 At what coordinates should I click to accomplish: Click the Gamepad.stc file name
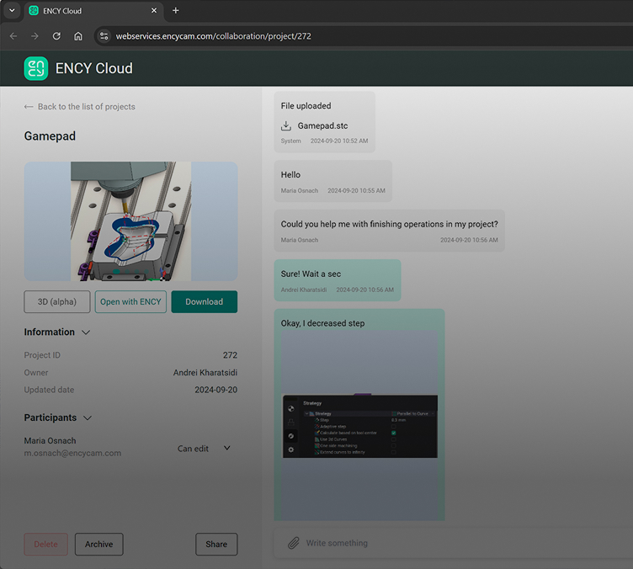pyautogui.click(x=322, y=126)
